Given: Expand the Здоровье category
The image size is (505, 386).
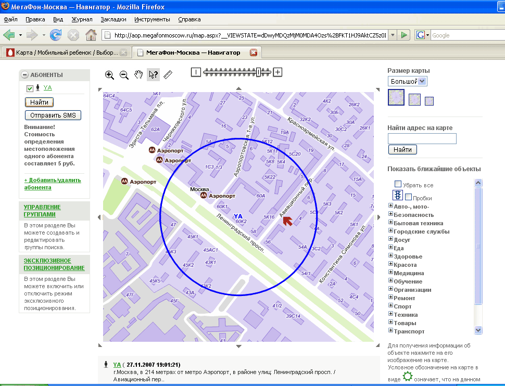Looking at the screenshot, I should 390,255.
